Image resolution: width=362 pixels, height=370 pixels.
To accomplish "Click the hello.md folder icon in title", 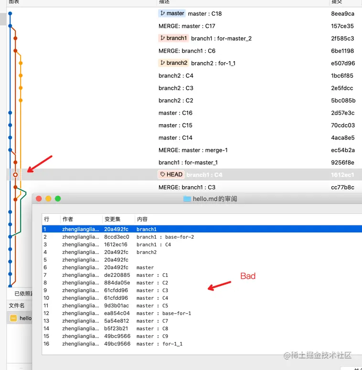I will [x=187, y=199].
